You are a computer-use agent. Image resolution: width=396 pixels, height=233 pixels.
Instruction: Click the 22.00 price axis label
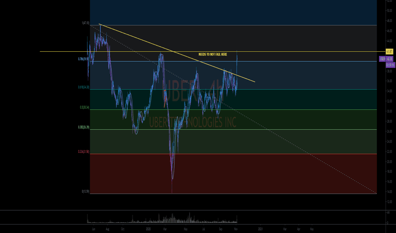389,151
